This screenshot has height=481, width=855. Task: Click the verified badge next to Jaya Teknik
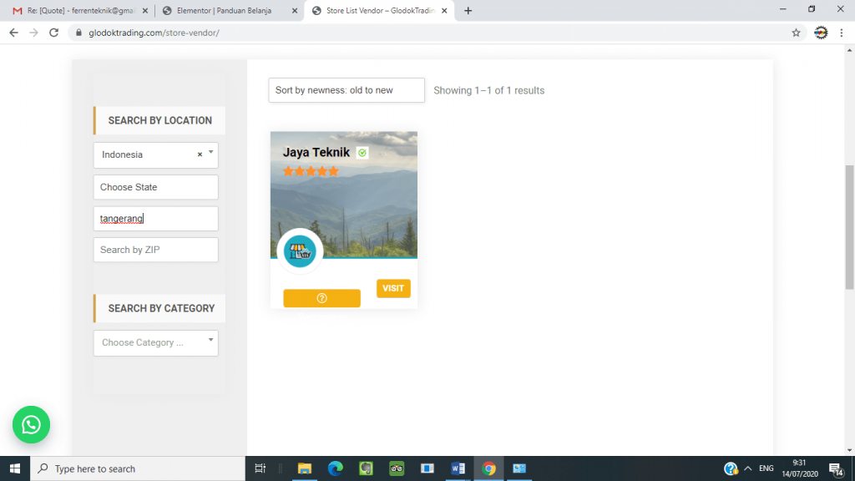coord(362,153)
